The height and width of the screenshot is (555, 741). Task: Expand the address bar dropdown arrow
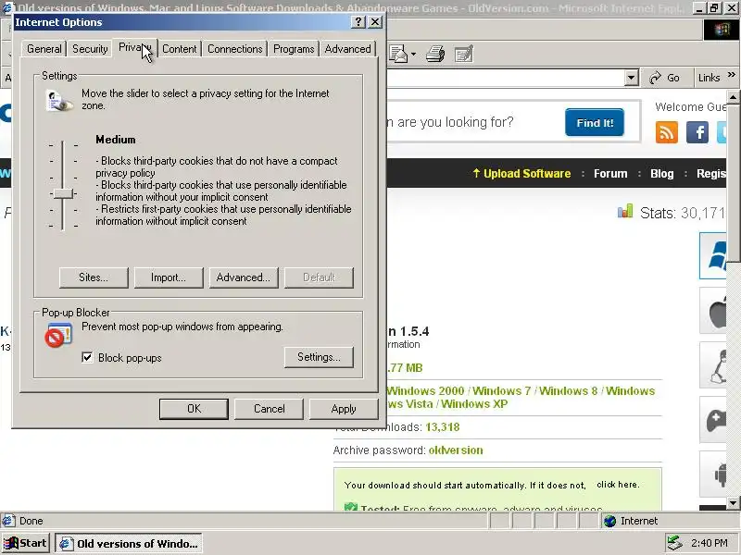coord(632,78)
